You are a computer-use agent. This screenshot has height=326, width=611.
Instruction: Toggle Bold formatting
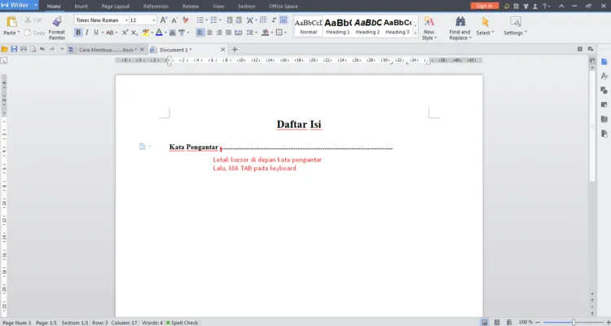tap(78, 33)
